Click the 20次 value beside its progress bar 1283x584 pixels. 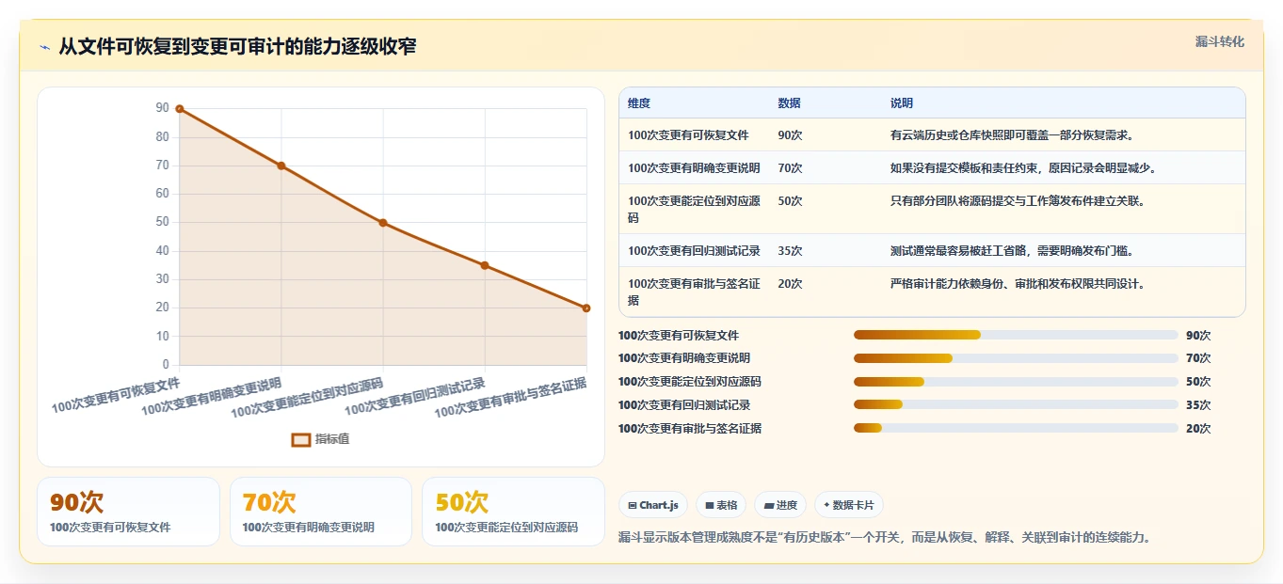(1198, 429)
